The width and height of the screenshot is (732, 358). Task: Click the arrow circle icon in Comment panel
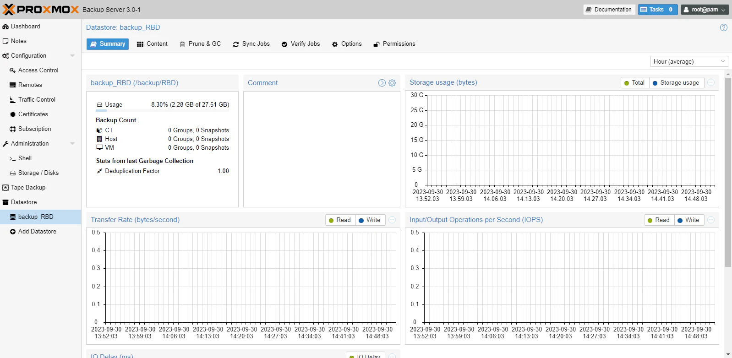[382, 83]
